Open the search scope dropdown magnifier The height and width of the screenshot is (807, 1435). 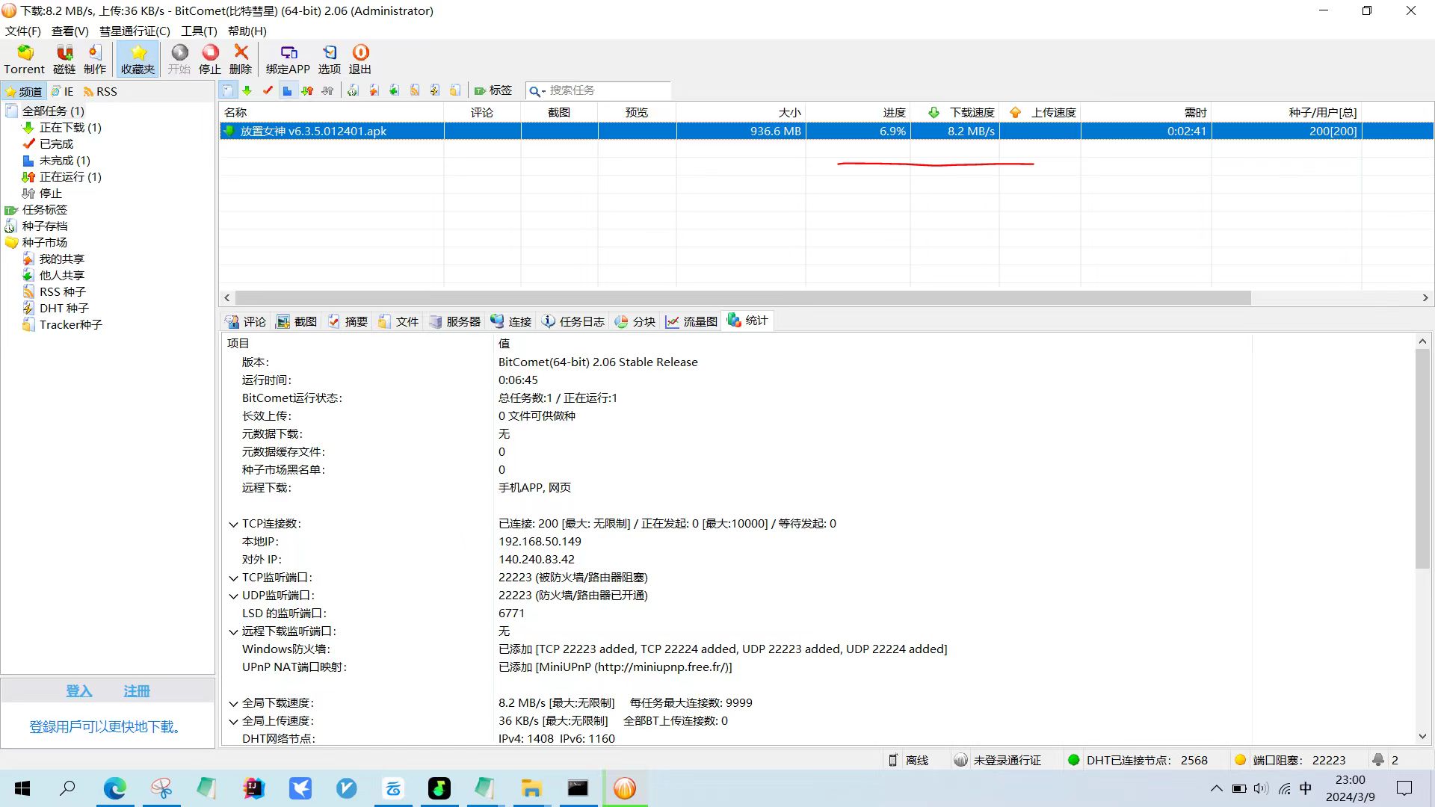(537, 91)
